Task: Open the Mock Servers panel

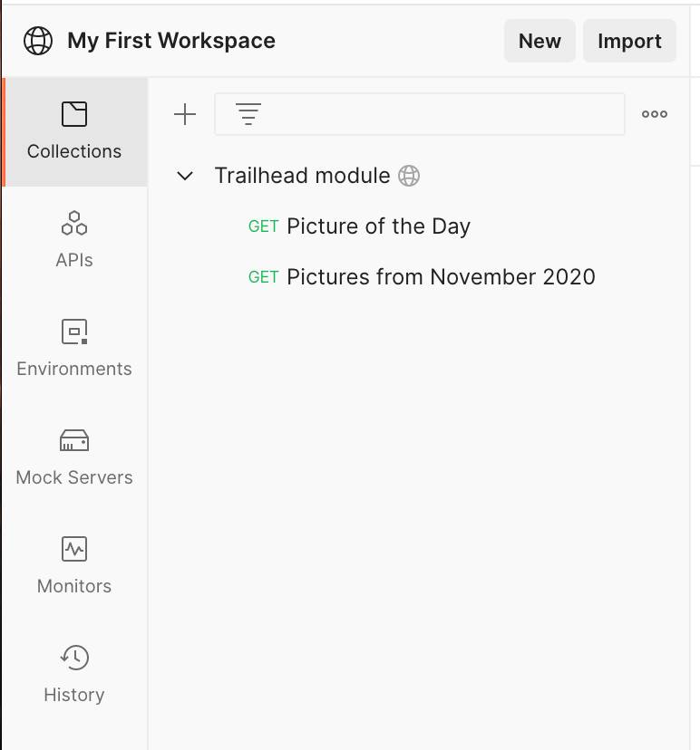Action: click(73, 457)
